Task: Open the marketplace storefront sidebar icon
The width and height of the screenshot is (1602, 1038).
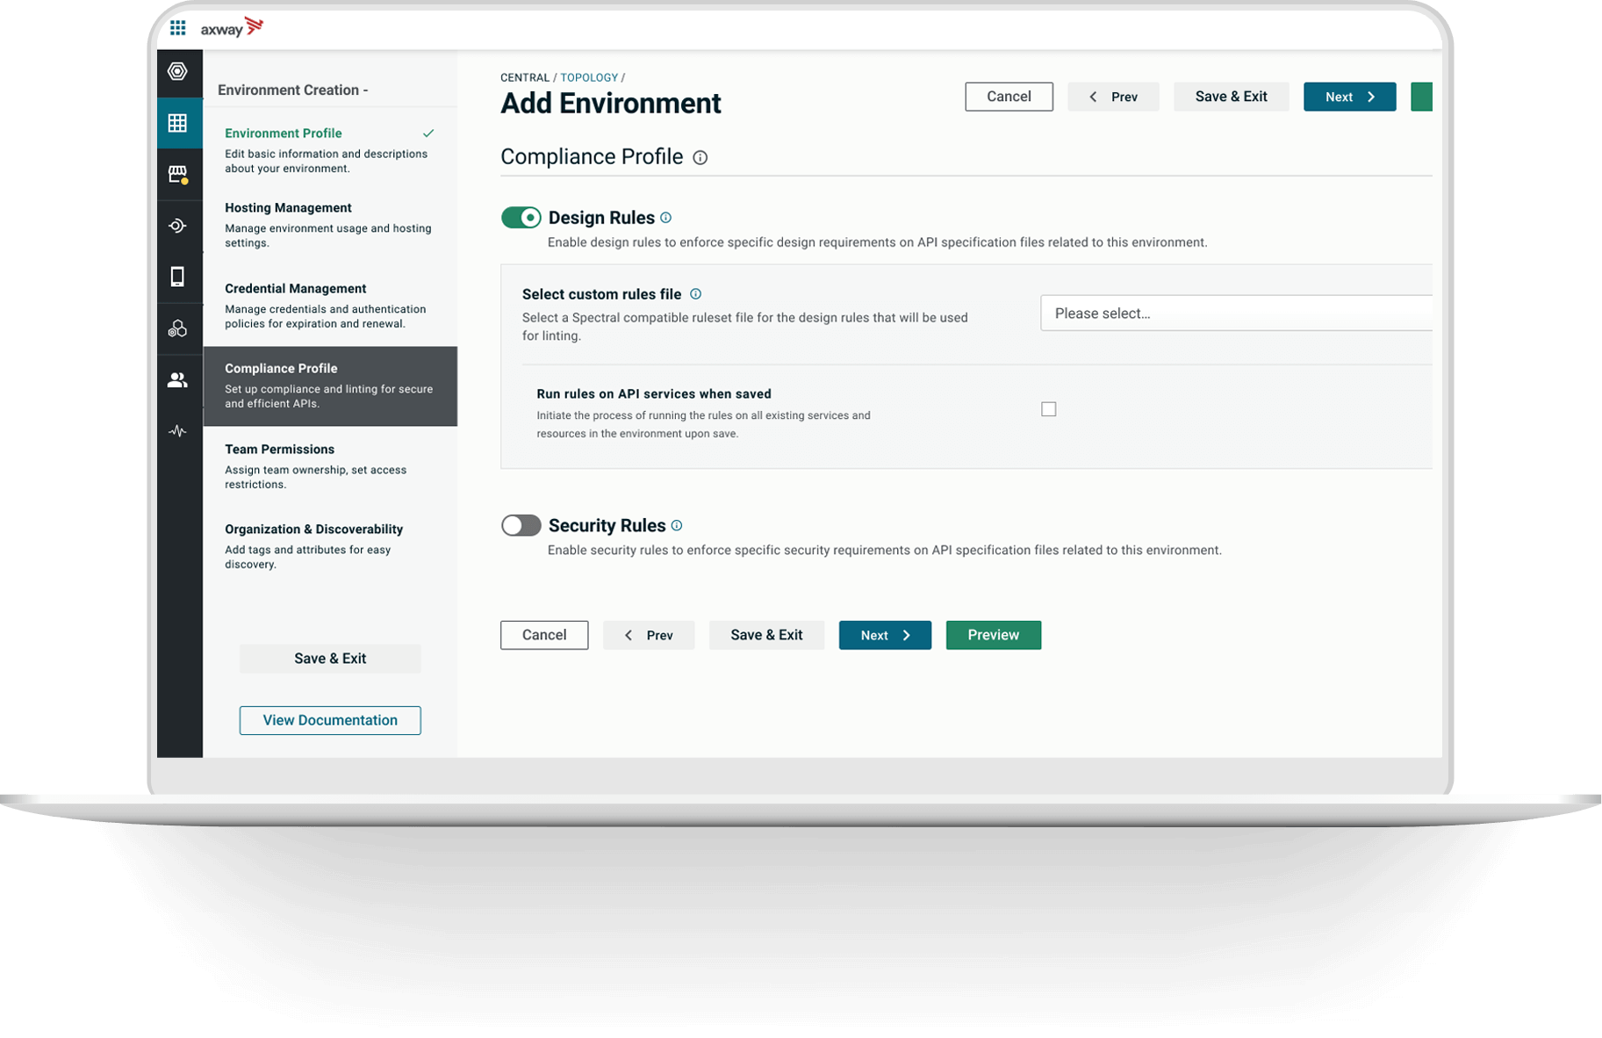Action: pos(178,175)
